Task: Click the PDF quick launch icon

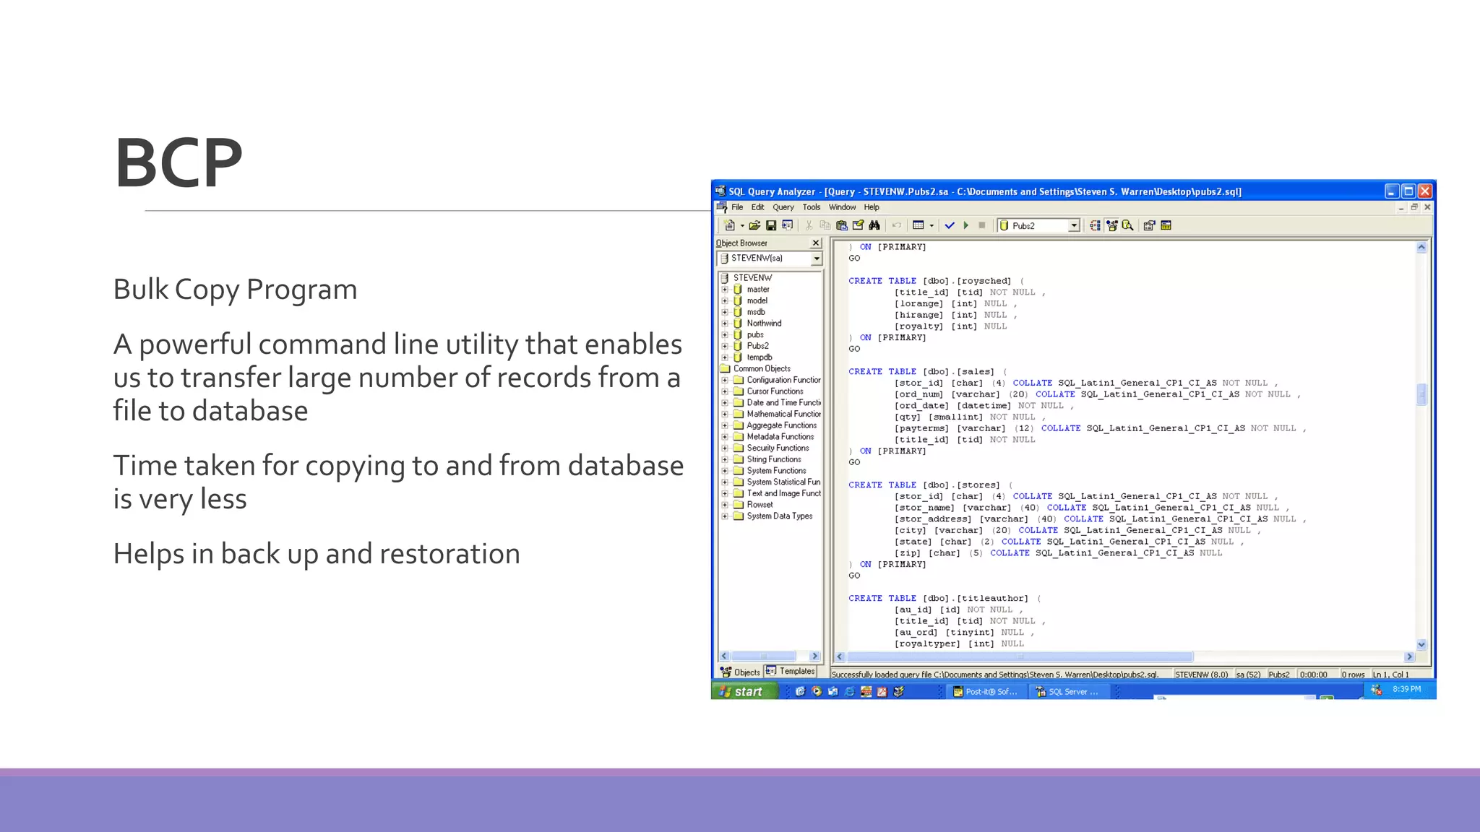Action: tap(882, 692)
